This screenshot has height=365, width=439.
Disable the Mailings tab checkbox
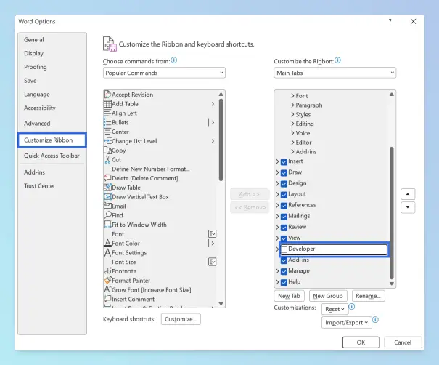click(x=284, y=217)
